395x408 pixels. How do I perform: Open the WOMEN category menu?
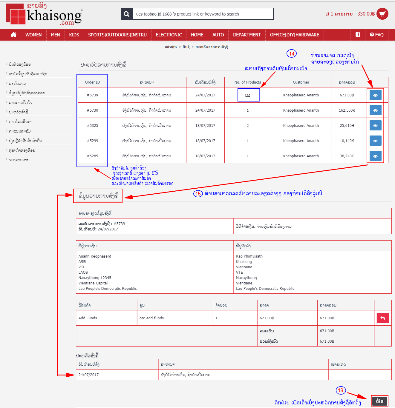pyautogui.click(x=33, y=35)
